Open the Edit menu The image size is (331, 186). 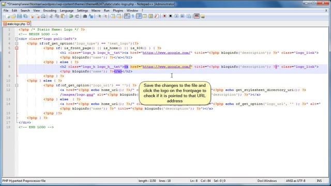(14, 10)
